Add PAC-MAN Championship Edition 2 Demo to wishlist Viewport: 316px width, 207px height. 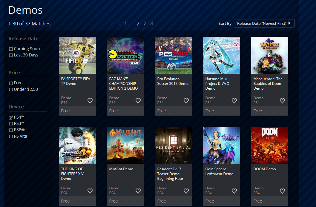click(138, 101)
